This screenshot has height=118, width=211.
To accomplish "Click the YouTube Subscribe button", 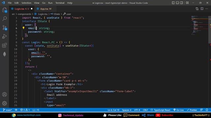I will pyautogui.click(x=165, y=115).
